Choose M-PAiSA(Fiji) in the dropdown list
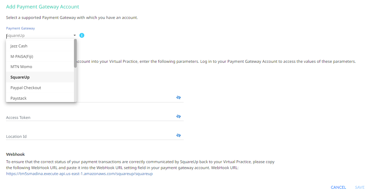The width and height of the screenshot is (375, 194). tap(40, 56)
